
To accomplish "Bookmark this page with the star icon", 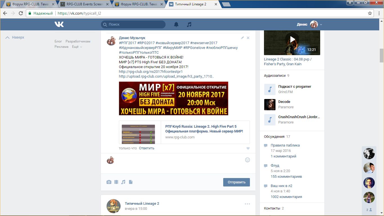I will pyautogui.click(x=370, y=13).
